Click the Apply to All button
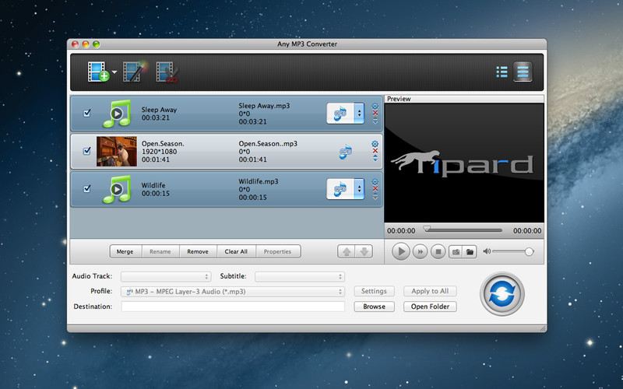 430,291
